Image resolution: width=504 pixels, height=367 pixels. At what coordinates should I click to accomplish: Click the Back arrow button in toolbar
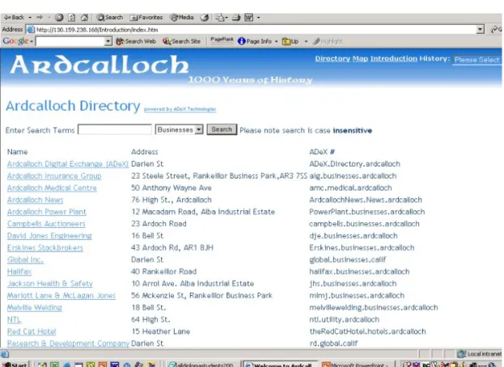(14, 17)
